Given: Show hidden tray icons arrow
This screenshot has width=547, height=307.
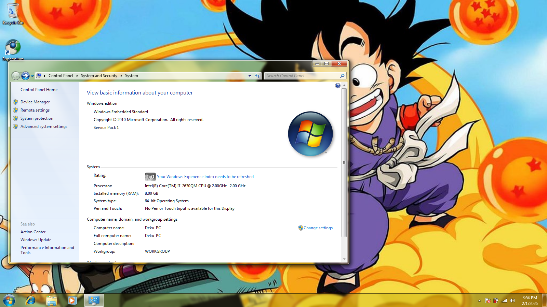Looking at the screenshot, I should point(479,301).
